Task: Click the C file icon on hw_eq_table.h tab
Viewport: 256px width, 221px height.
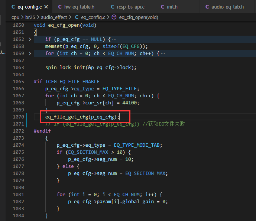Action: 60,7
